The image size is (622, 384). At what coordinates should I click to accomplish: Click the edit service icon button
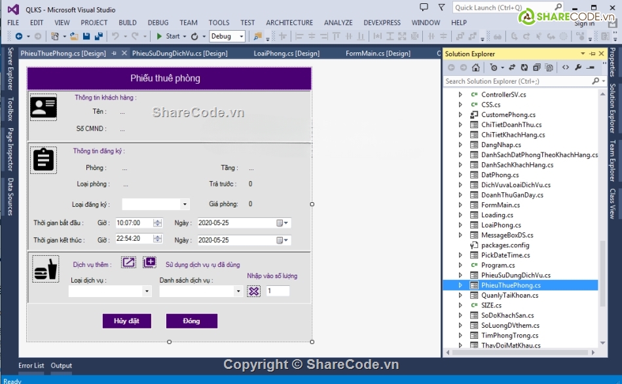128,262
